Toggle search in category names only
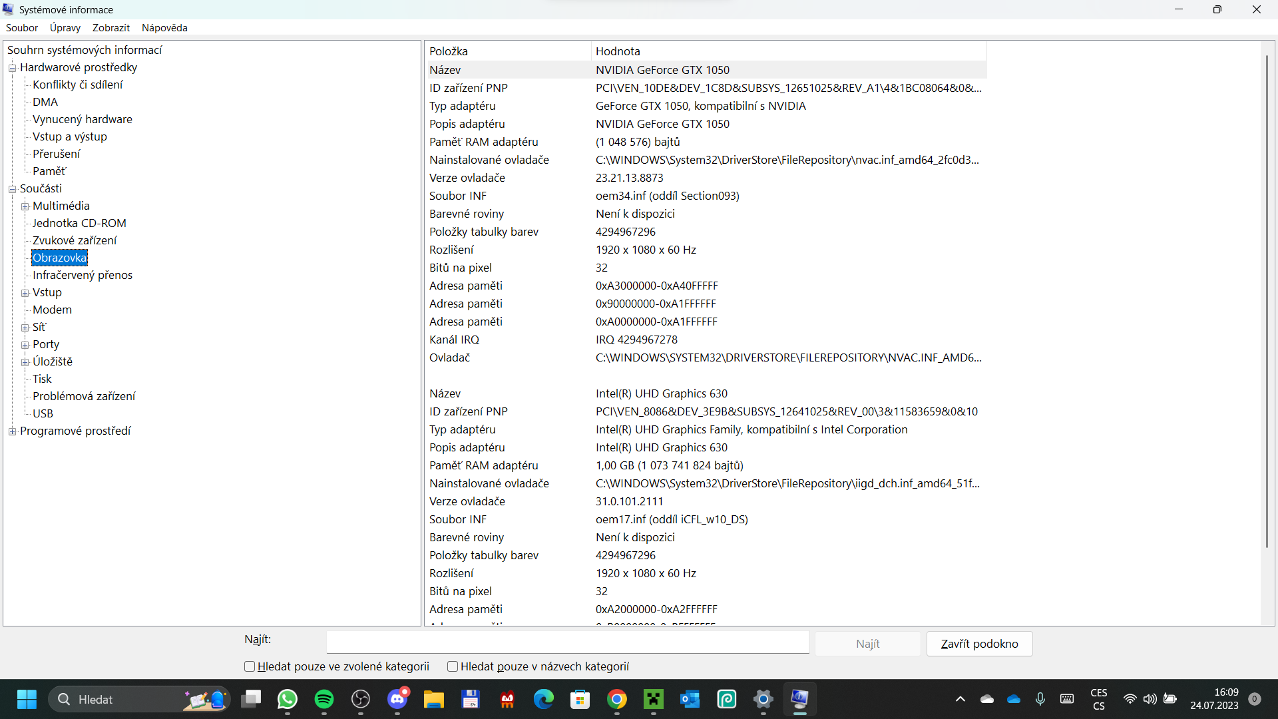The image size is (1278, 719). pyautogui.click(x=453, y=666)
